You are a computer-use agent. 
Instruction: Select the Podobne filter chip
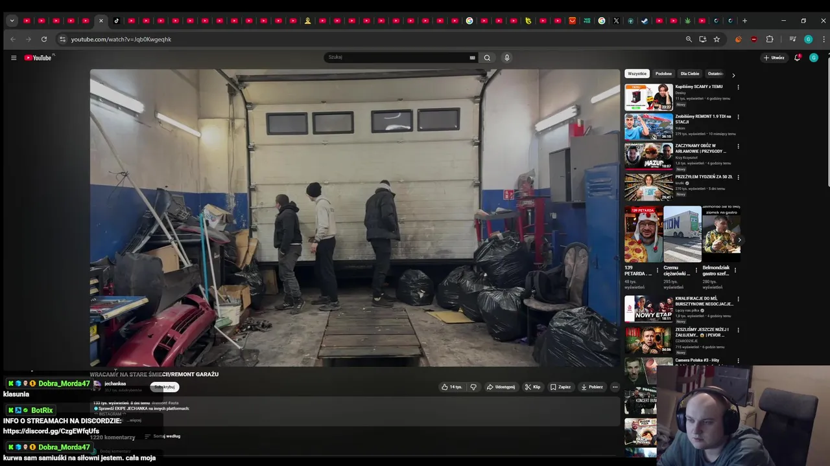(x=663, y=74)
